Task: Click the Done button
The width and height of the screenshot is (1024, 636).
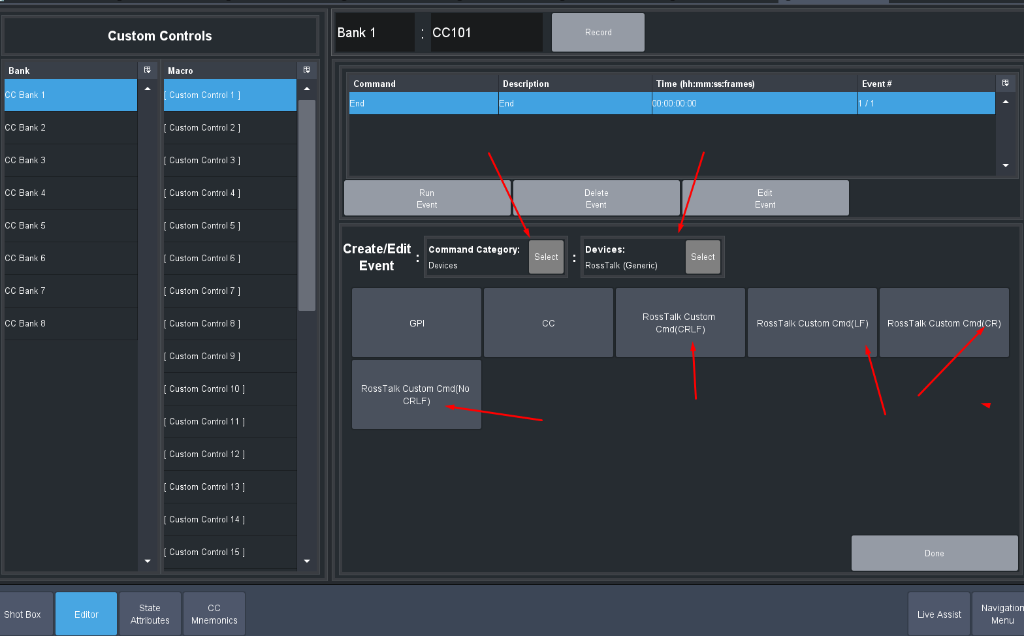Action: (x=935, y=554)
